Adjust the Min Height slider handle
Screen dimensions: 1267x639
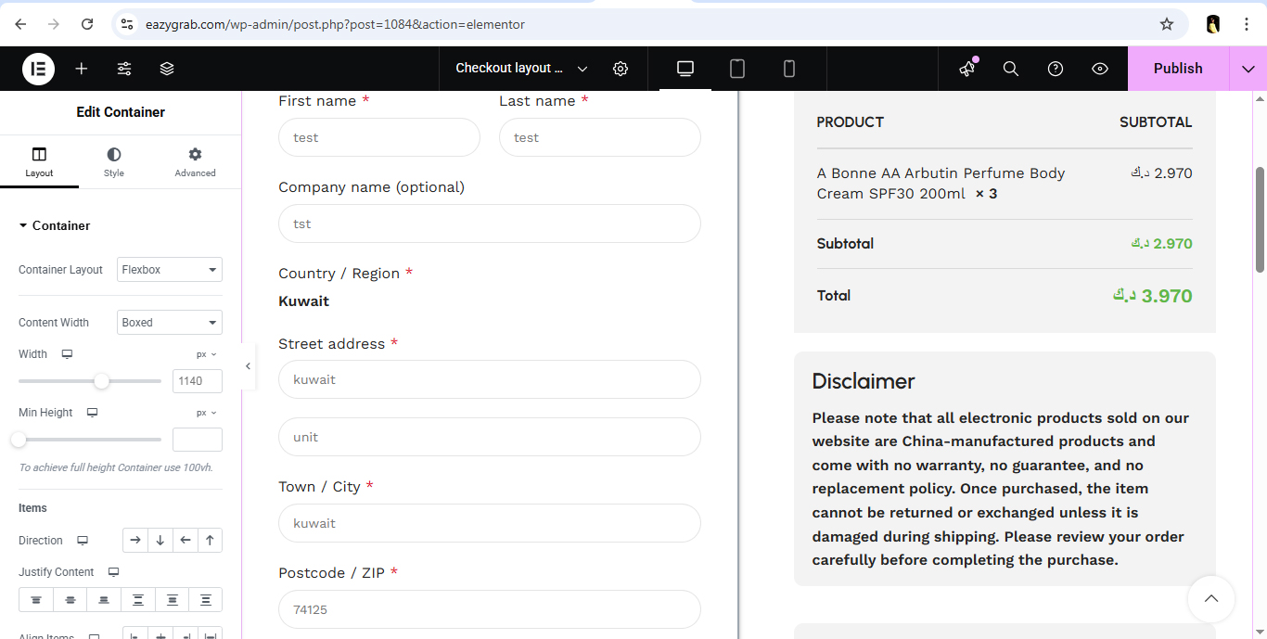[19, 440]
